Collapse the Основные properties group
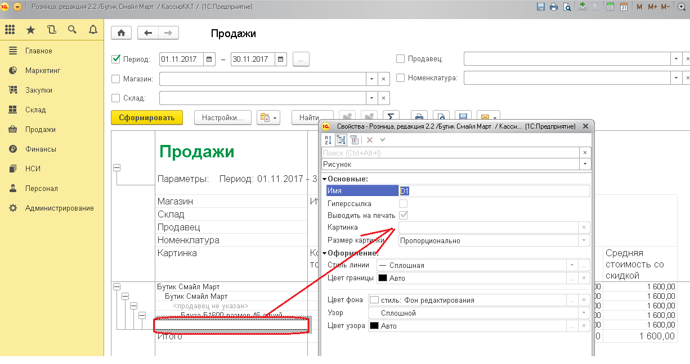690x364 pixels. pos(324,179)
